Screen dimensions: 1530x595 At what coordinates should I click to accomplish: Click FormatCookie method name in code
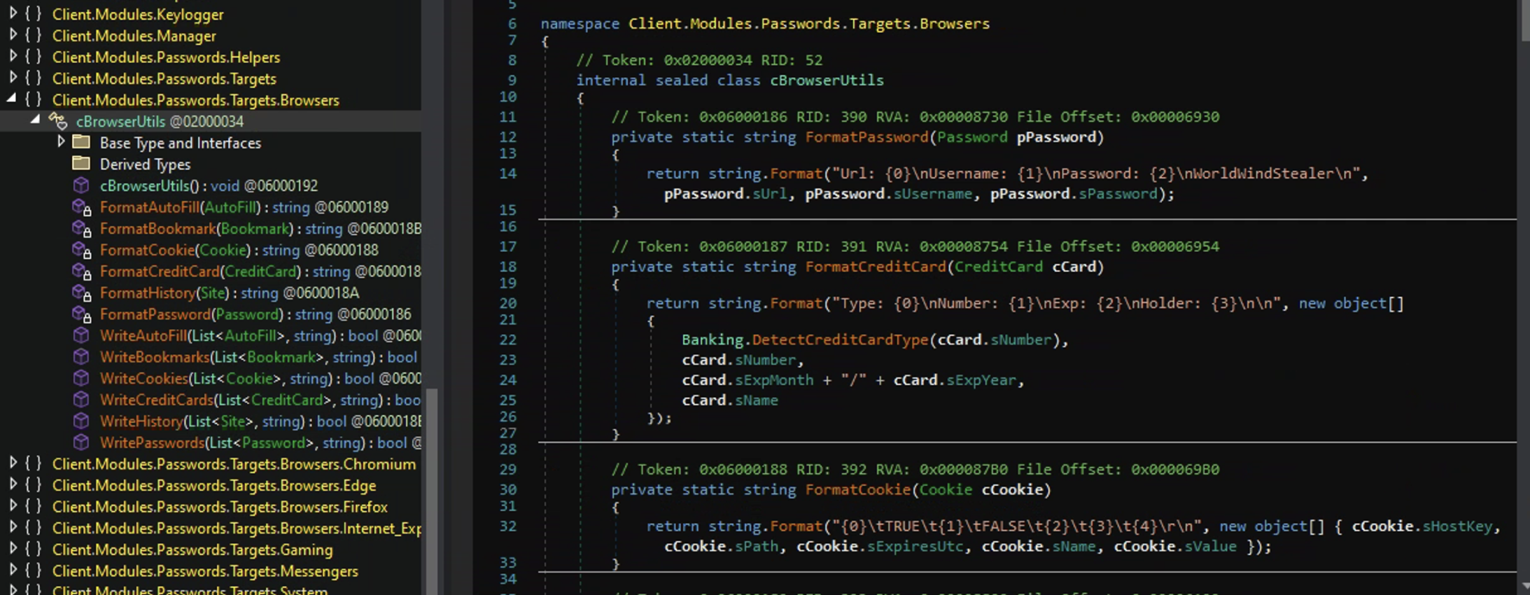coord(857,489)
